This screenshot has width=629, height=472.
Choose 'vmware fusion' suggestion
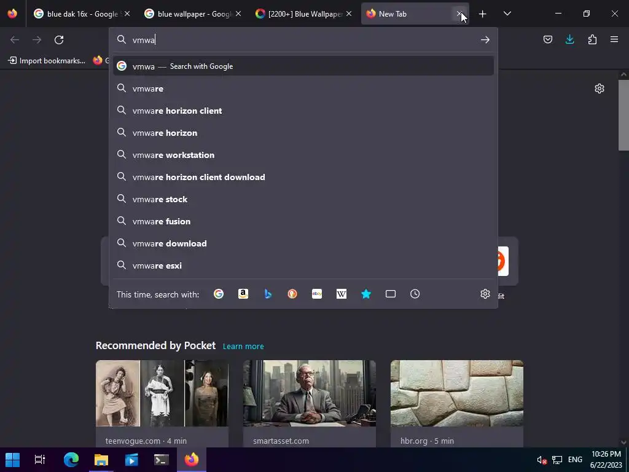click(303, 221)
